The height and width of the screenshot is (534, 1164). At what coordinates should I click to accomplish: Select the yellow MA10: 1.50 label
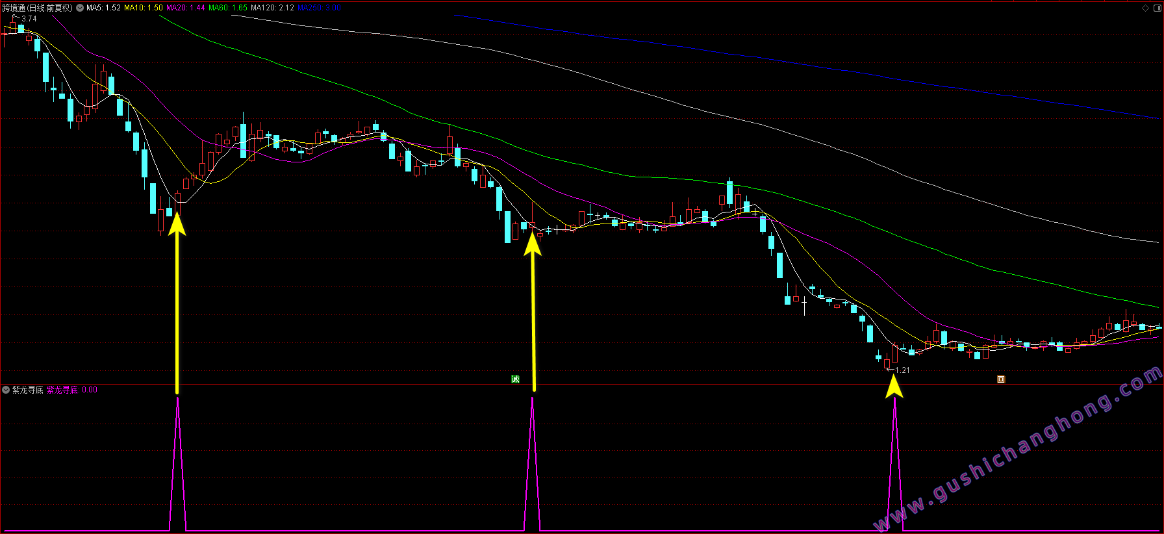click(x=144, y=8)
